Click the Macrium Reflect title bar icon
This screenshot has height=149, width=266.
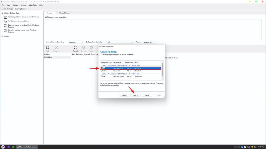(x=2, y=2)
